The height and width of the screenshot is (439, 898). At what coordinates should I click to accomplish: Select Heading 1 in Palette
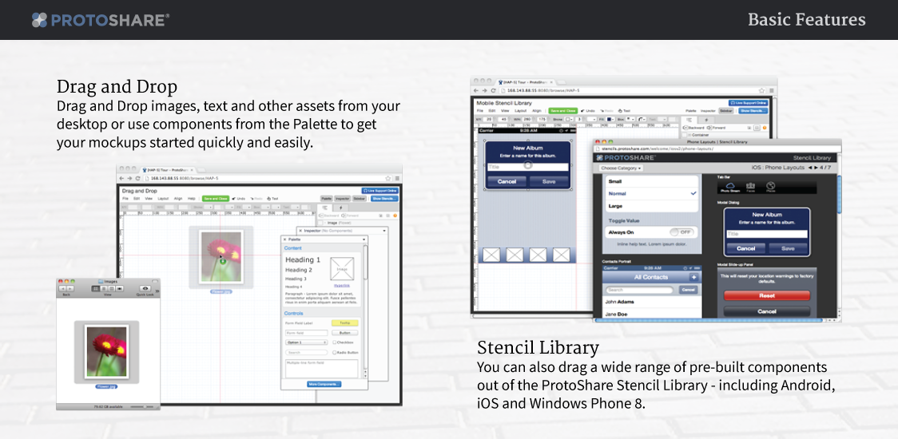[x=303, y=260]
